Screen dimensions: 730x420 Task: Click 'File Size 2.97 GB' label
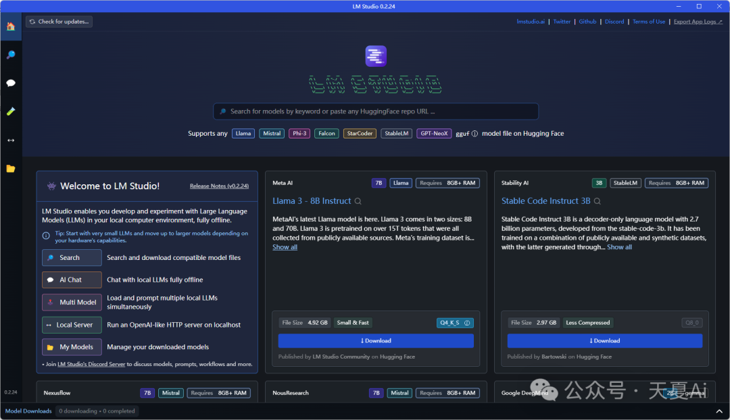coord(533,323)
